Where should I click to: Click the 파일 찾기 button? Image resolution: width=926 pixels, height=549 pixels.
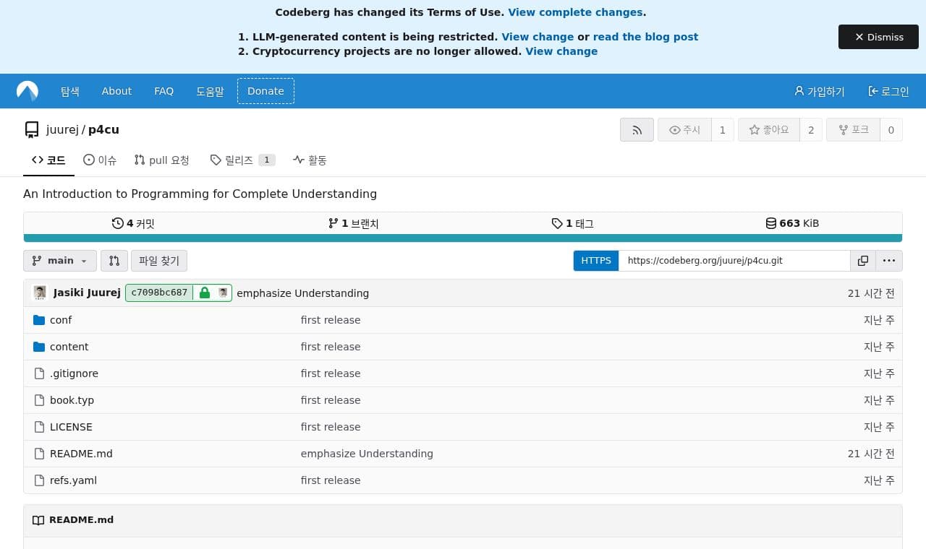[x=159, y=261]
